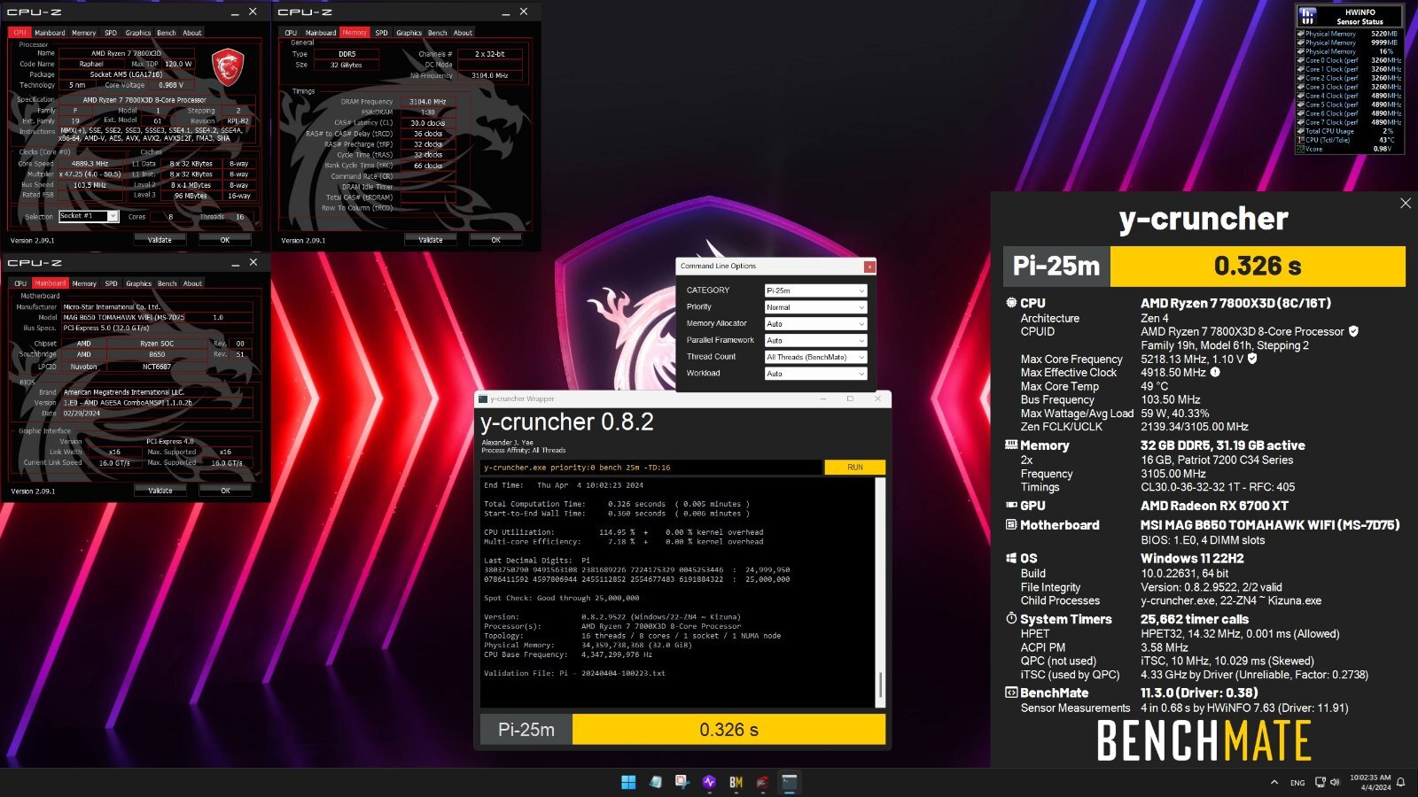Click the CPU chip icon in BenchMate
This screenshot has width=1418, height=797.
(1011, 303)
